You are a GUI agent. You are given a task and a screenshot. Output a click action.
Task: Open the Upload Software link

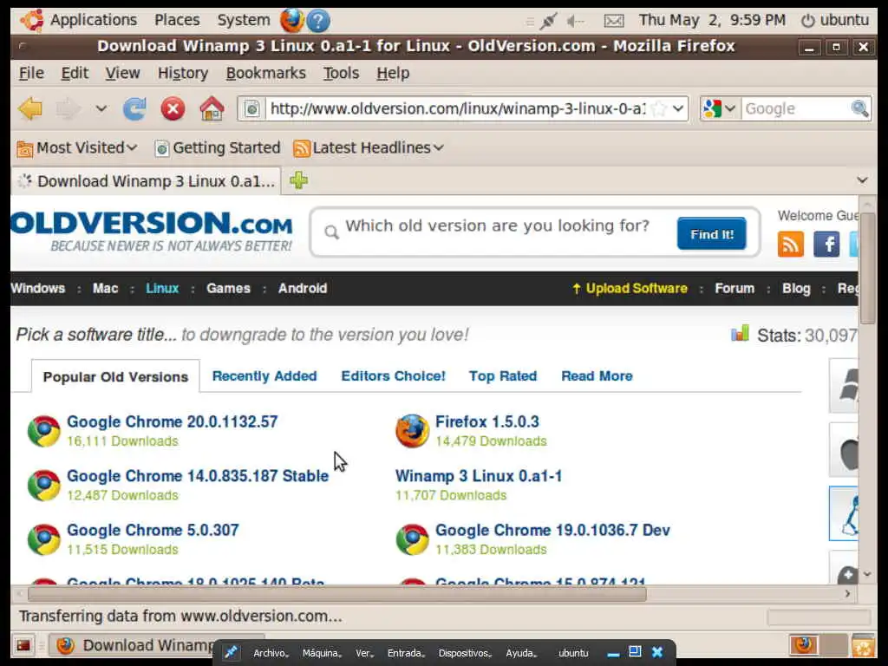pyautogui.click(x=630, y=288)
